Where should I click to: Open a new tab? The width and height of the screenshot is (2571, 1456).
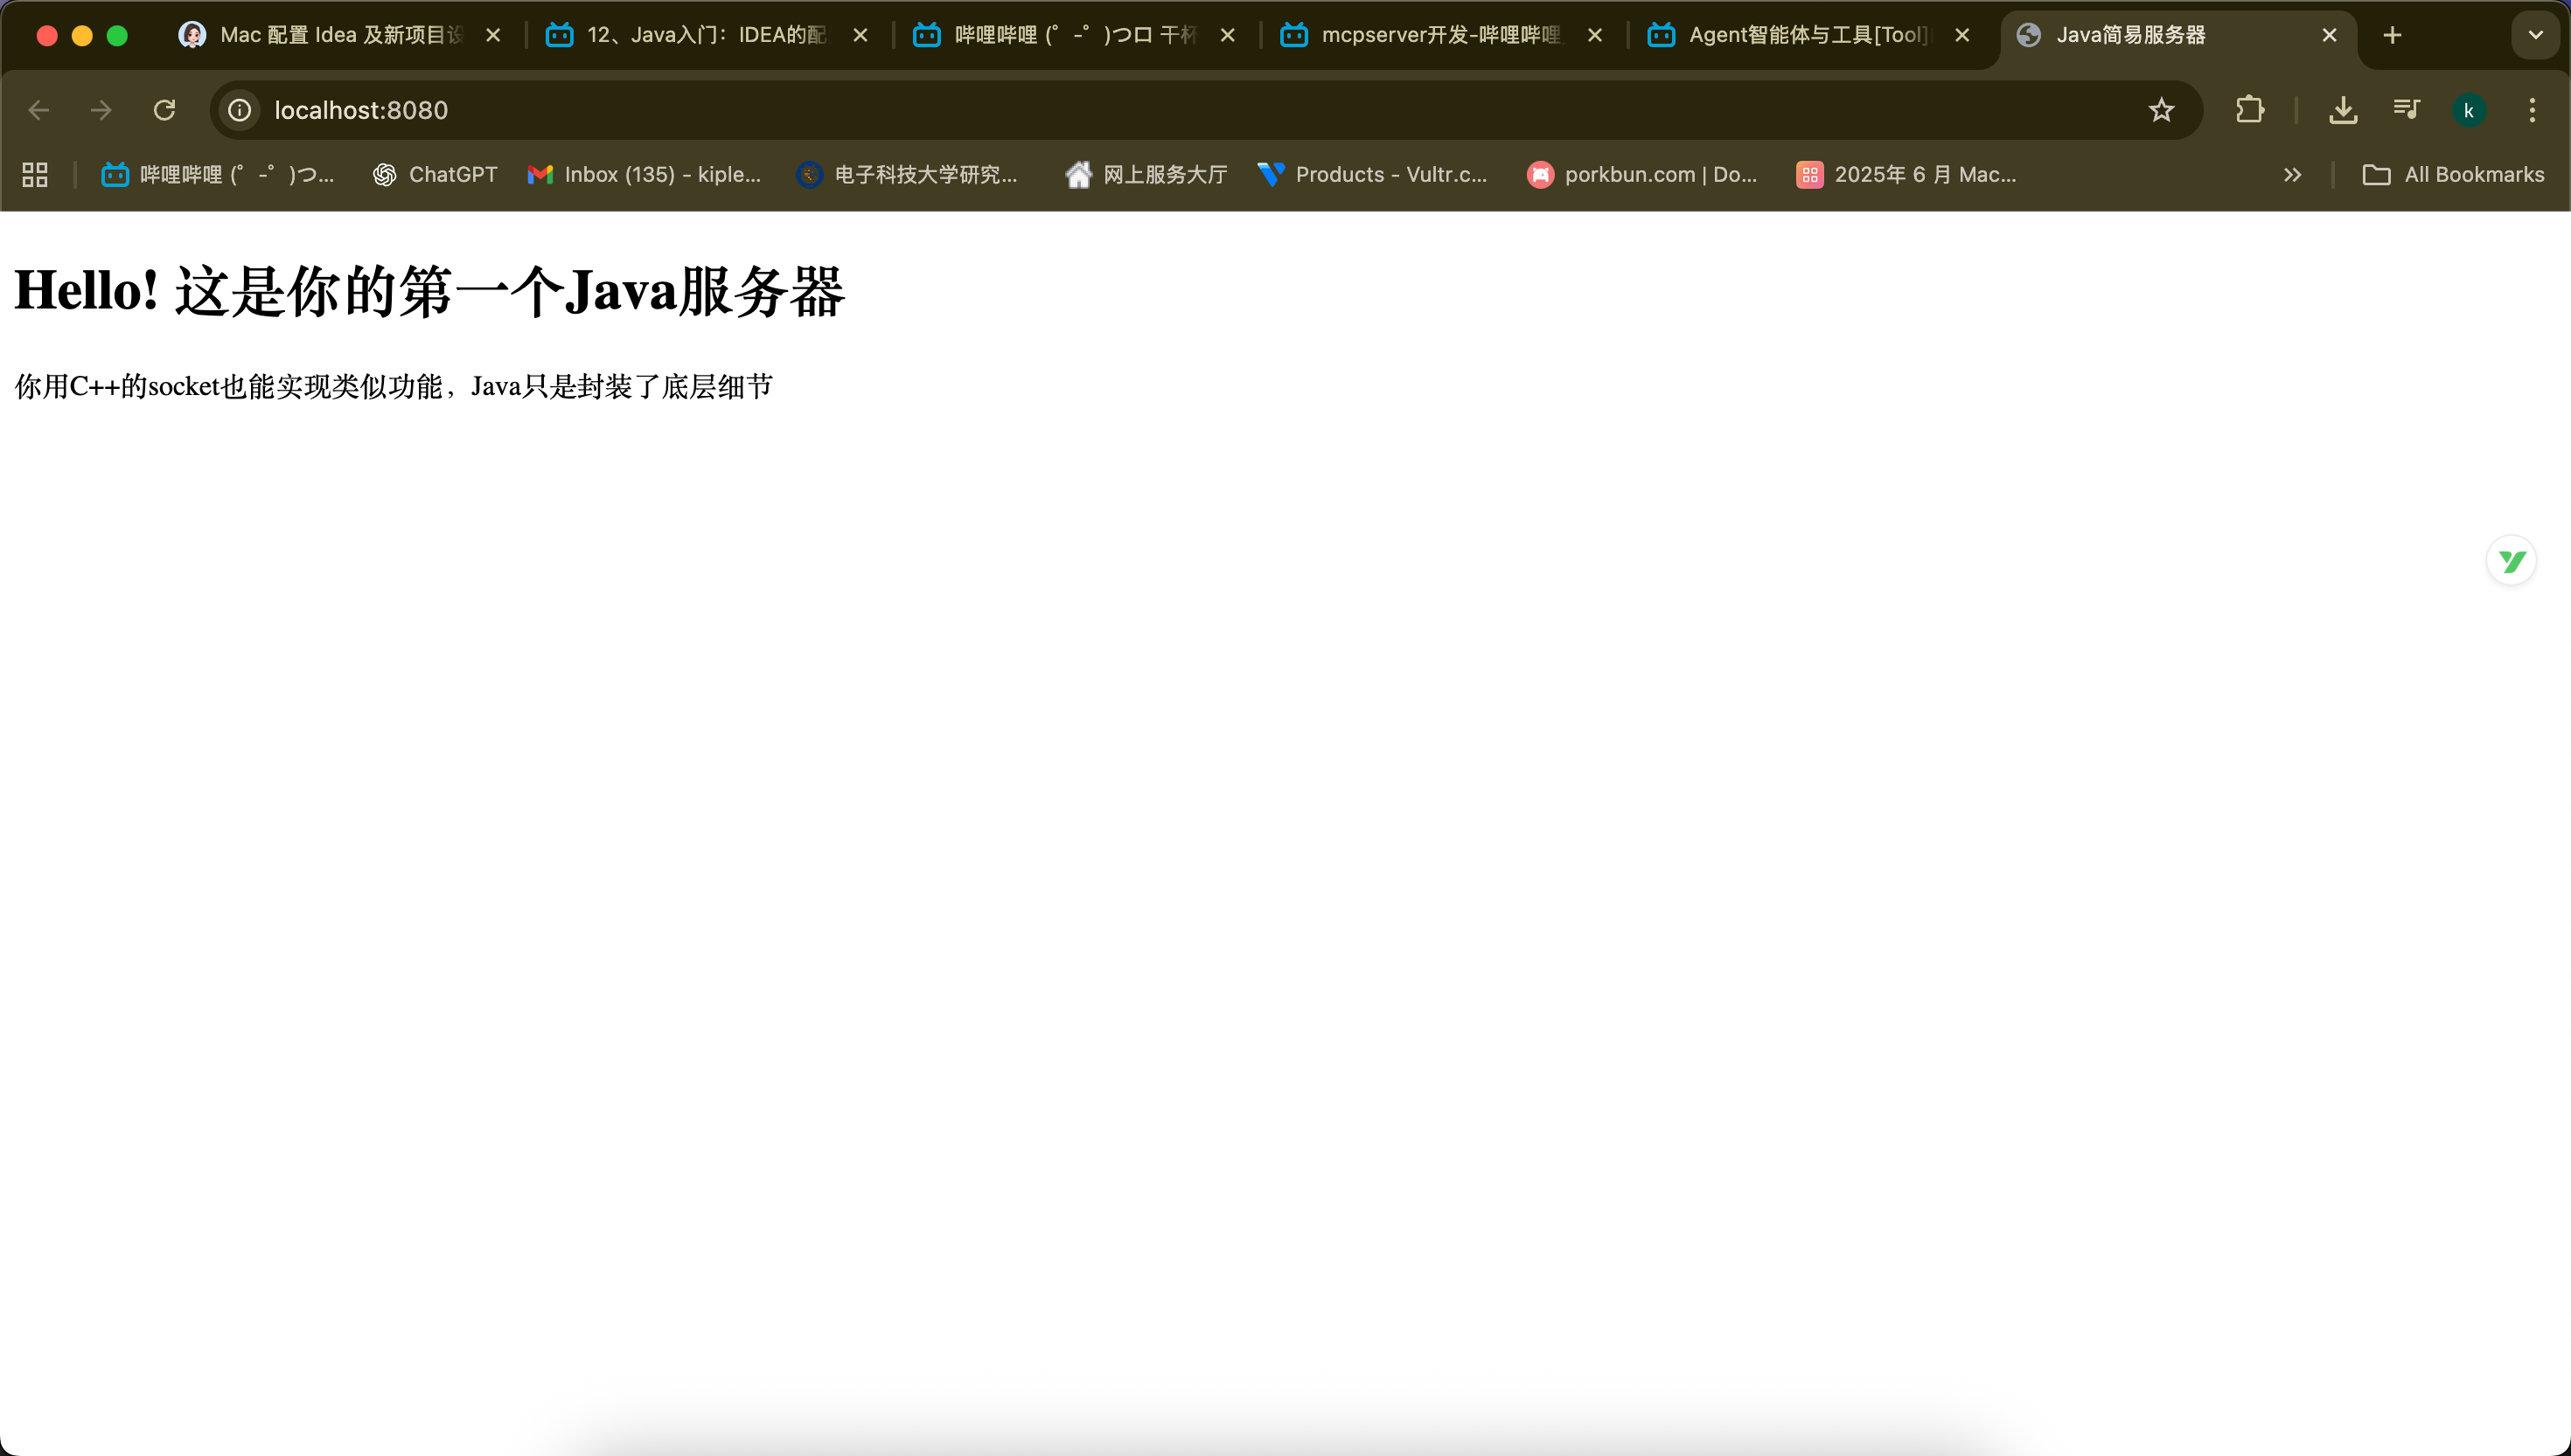tap(2392, 35)
